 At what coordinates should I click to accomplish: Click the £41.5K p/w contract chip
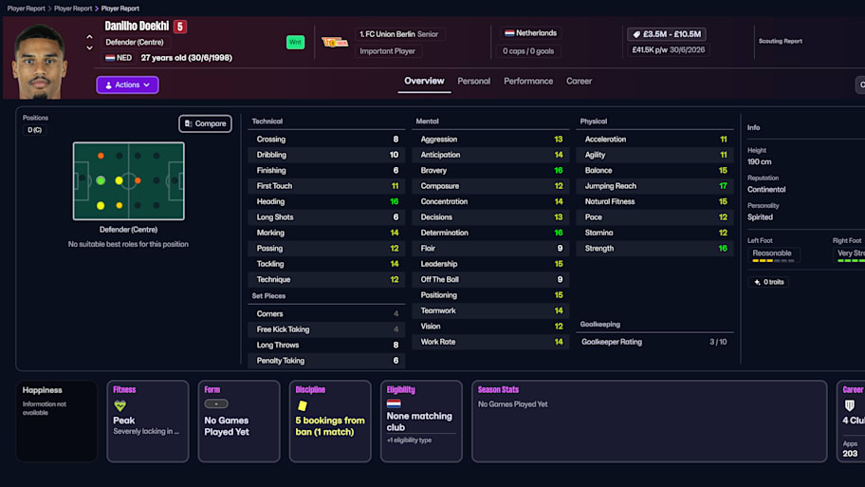pyautogui.click(x=669, y=50)
